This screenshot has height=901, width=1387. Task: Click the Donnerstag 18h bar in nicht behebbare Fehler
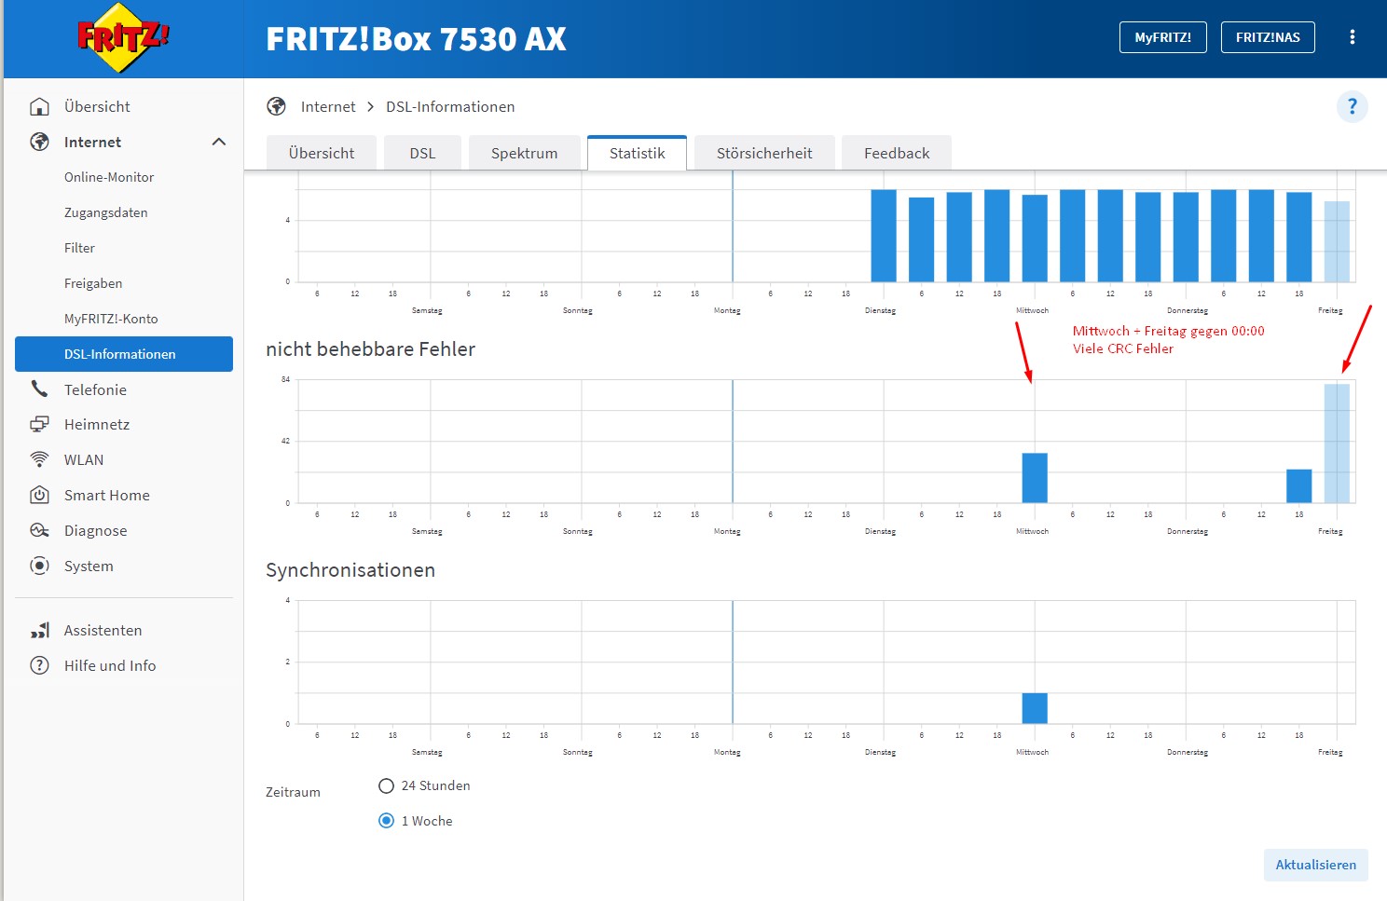point(1299,485)
